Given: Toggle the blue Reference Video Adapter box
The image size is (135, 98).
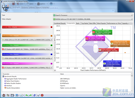Looking at the screenshot, I should [x=52, y=54].
